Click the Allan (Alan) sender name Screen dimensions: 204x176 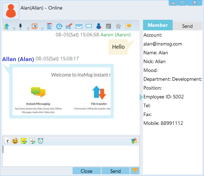click(x=18, y=59)
